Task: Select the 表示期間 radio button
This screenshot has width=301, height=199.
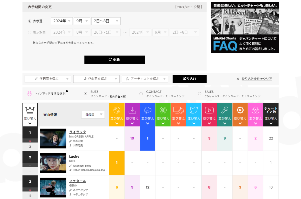Action: click(x=30, y=32)
